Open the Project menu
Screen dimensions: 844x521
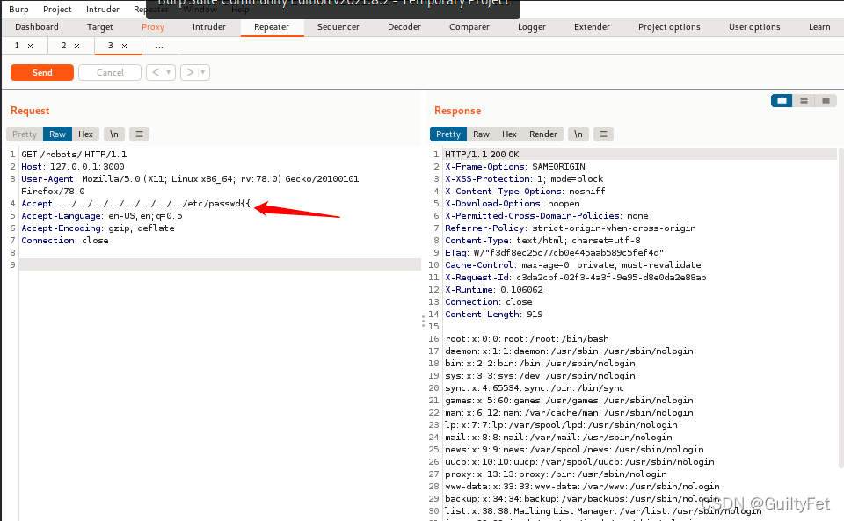click(57, 9)
